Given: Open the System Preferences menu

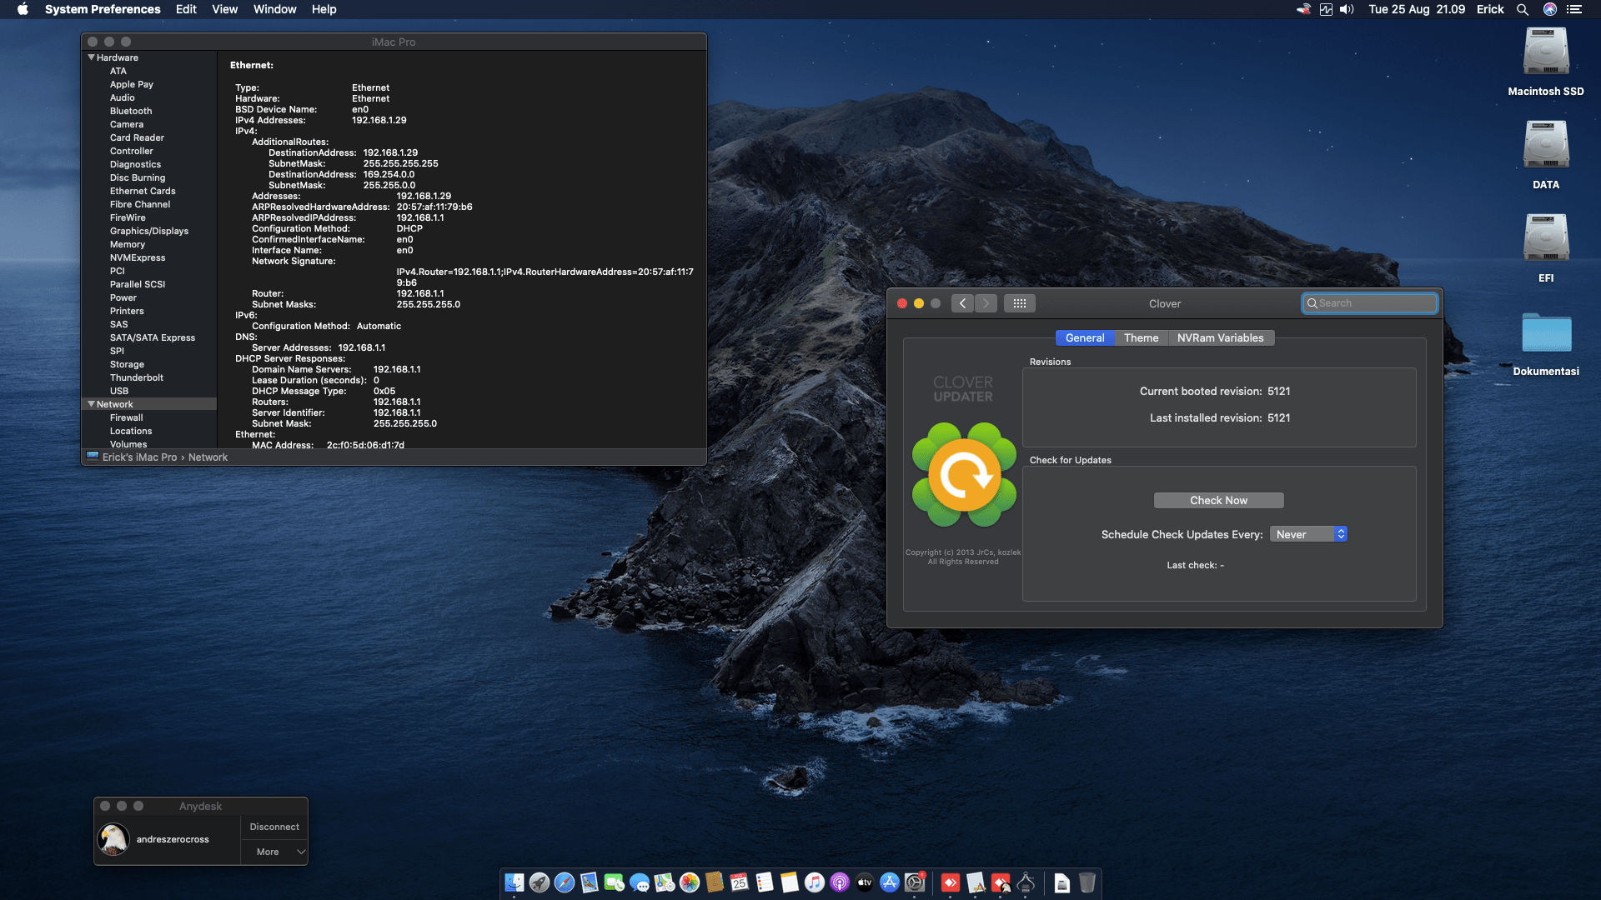Looking at the screenshot, I should click(103, 9).
